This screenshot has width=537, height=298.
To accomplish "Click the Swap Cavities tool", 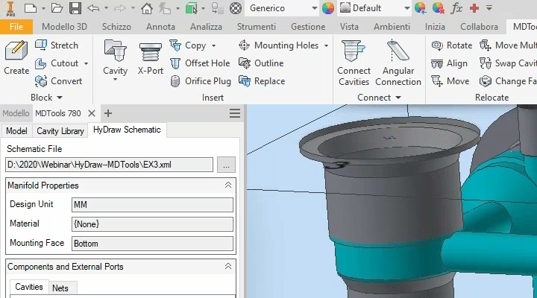I will click(508, 63).
